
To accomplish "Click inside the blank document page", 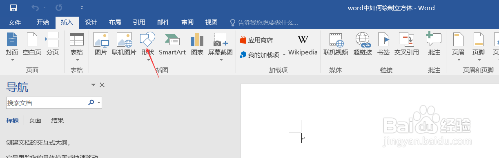I will [370, 121].
